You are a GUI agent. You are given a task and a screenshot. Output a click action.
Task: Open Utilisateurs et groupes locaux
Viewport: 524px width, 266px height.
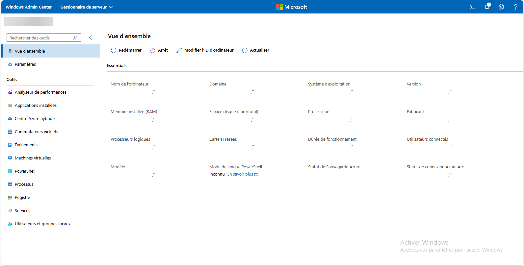(x=43, y=224)
